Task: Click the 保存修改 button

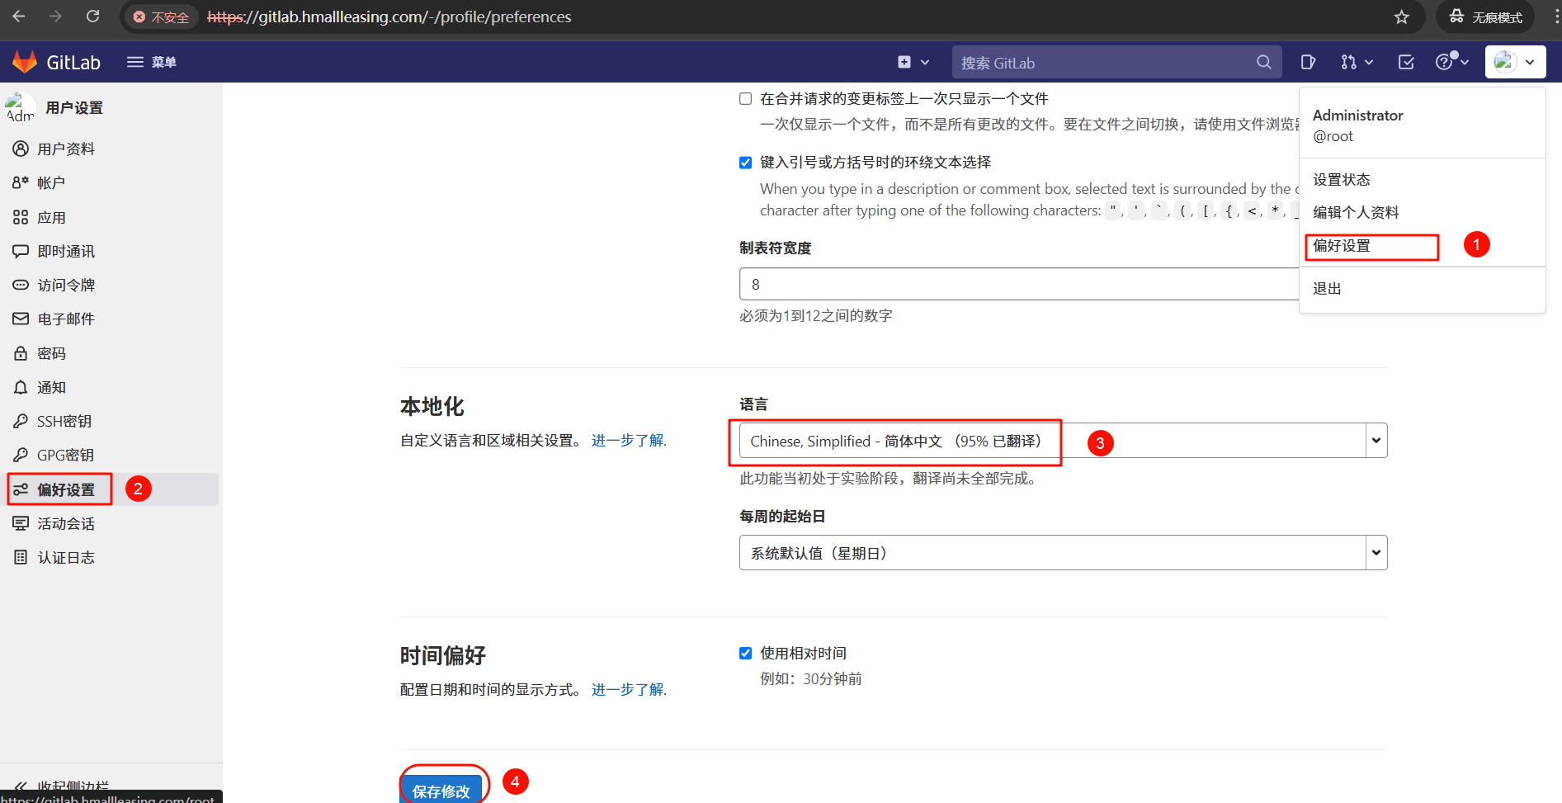Action: pos(443,790)
